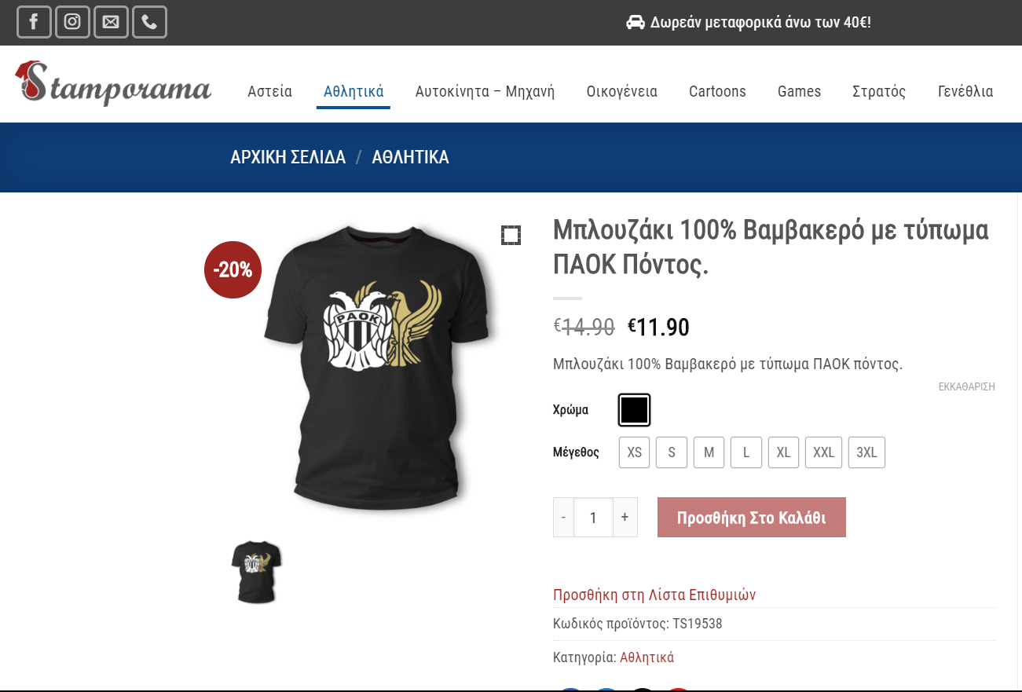Choose size M option
1022x692 pixels.
(x=709, y=452)
